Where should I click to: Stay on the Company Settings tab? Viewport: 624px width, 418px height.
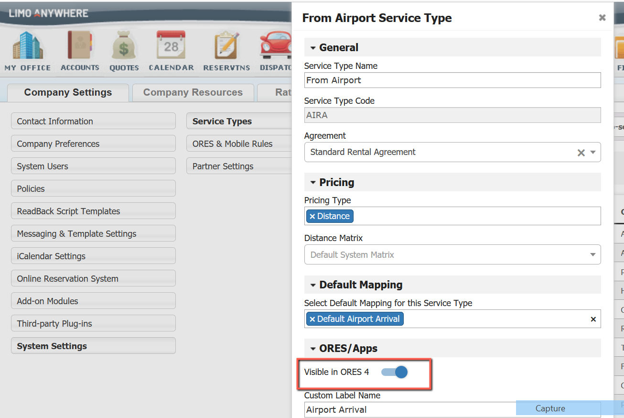tap(67, 92)
